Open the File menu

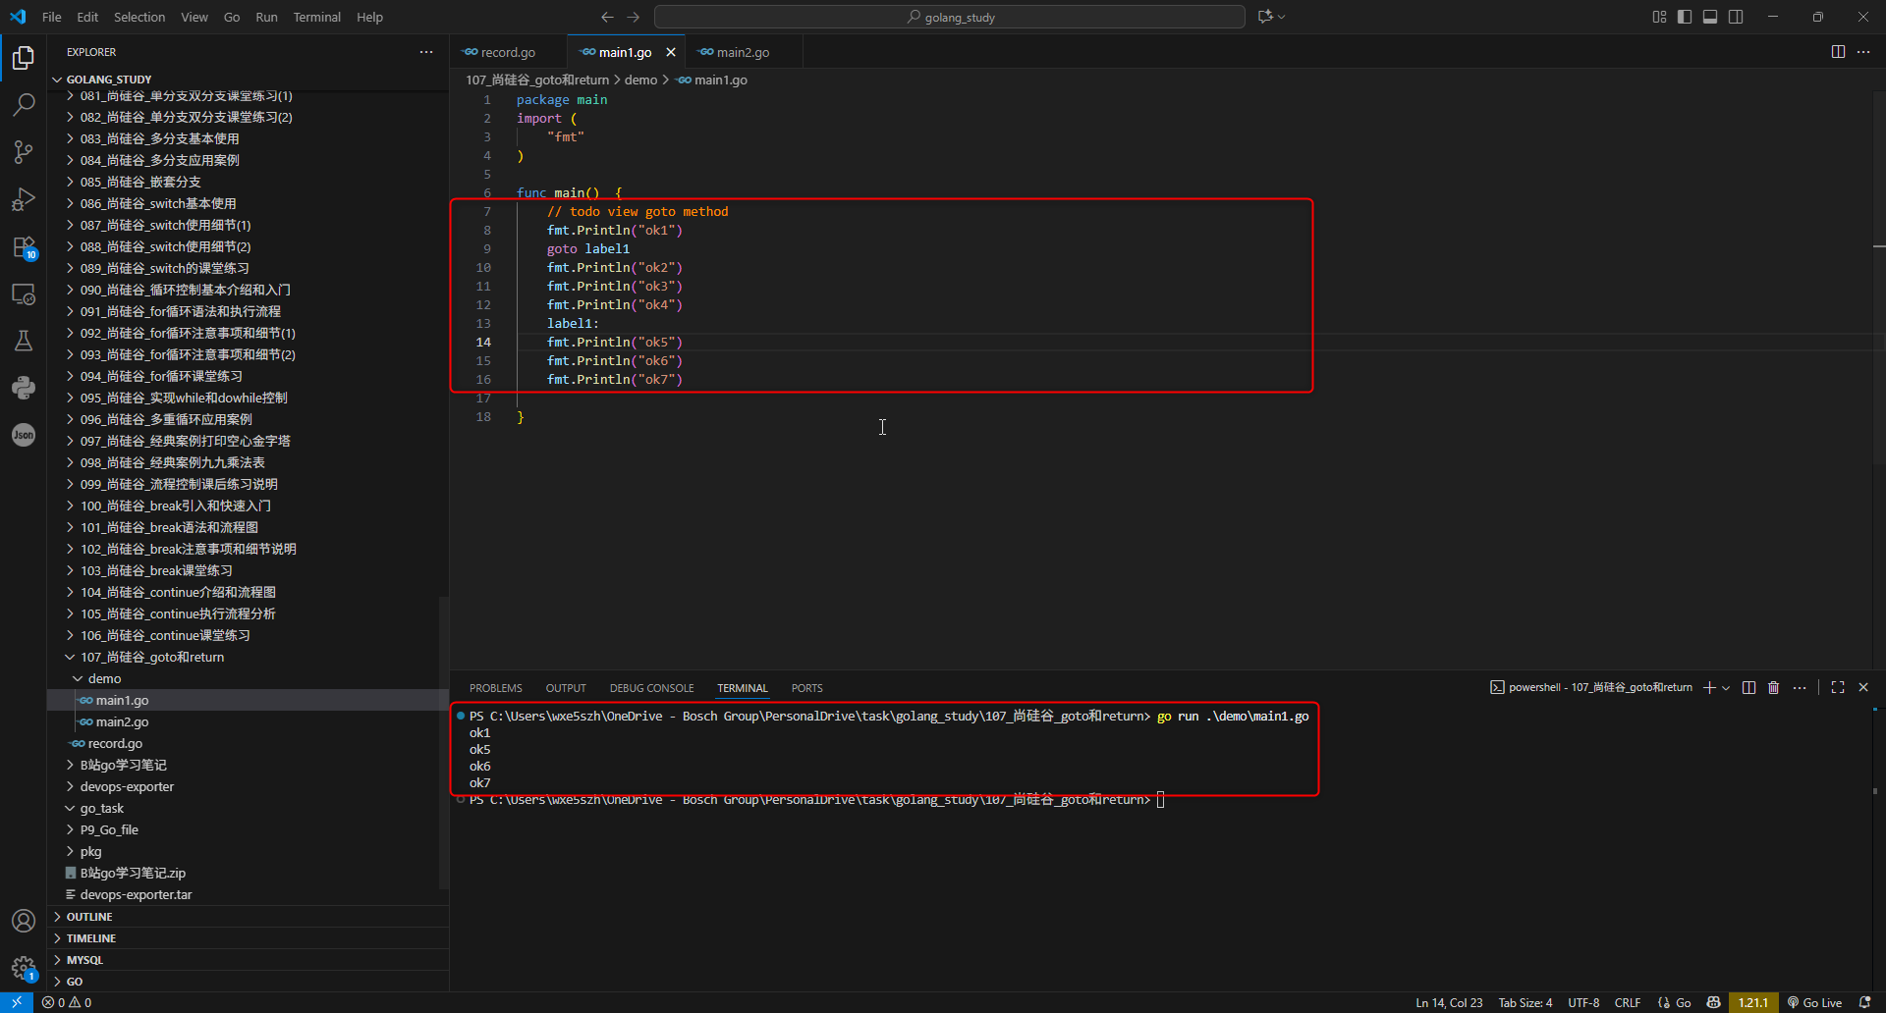tap(52, 17)
